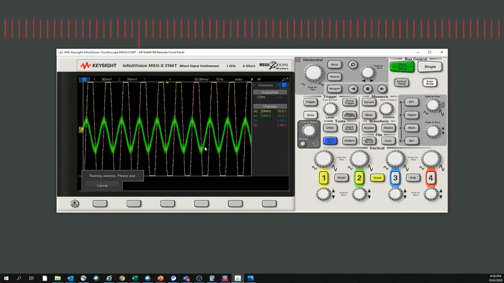Toggle the FFT key
The height and width of the screenshot is (283, 504).
click(x=411, y=102)
